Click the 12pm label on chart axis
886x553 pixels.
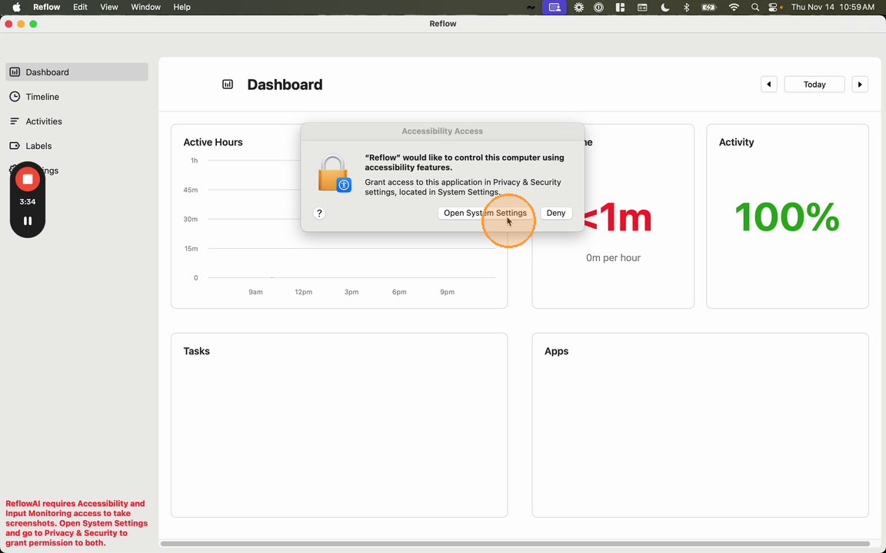tap(304, 292)
